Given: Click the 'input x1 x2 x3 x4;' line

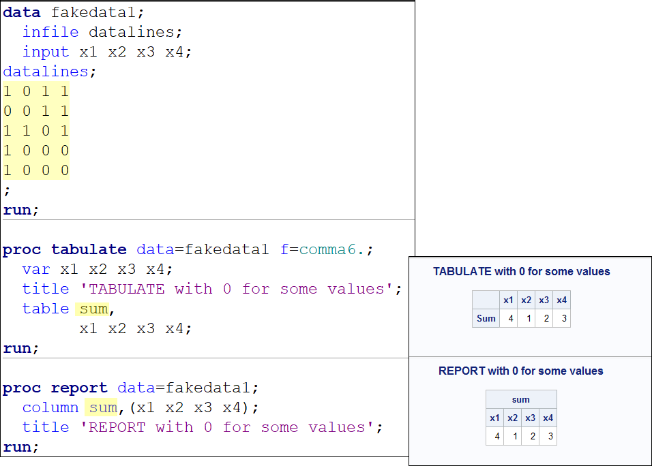Looking at the screenshot, I should 107,52.
